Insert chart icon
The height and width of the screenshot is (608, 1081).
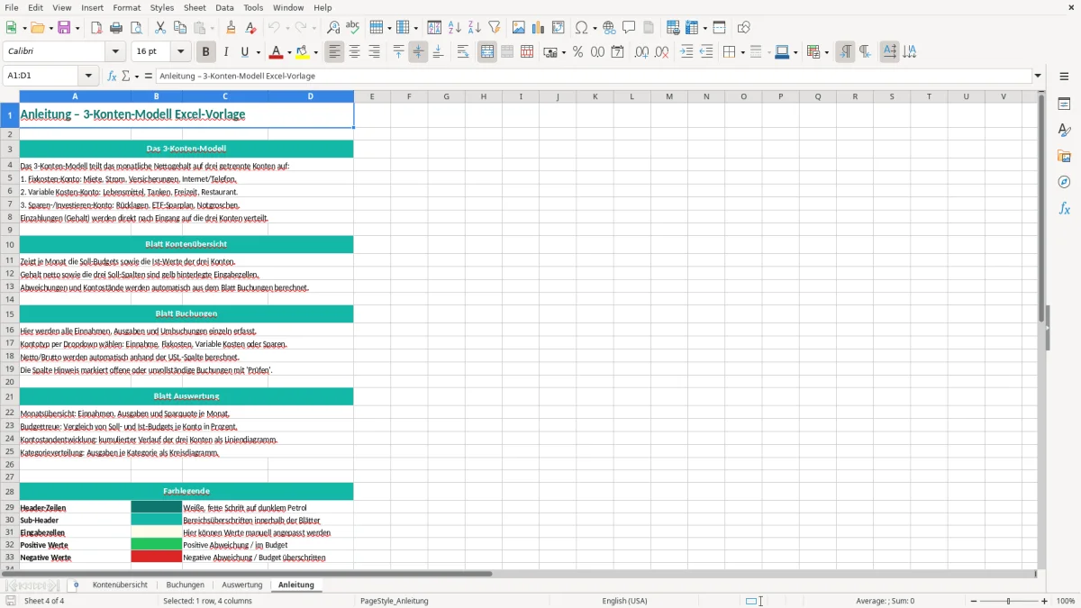[539, 28]
